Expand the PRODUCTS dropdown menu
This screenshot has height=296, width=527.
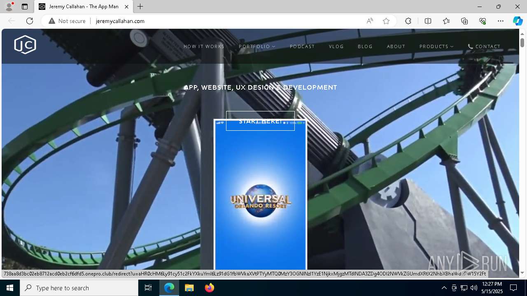(x=436, y=46)
